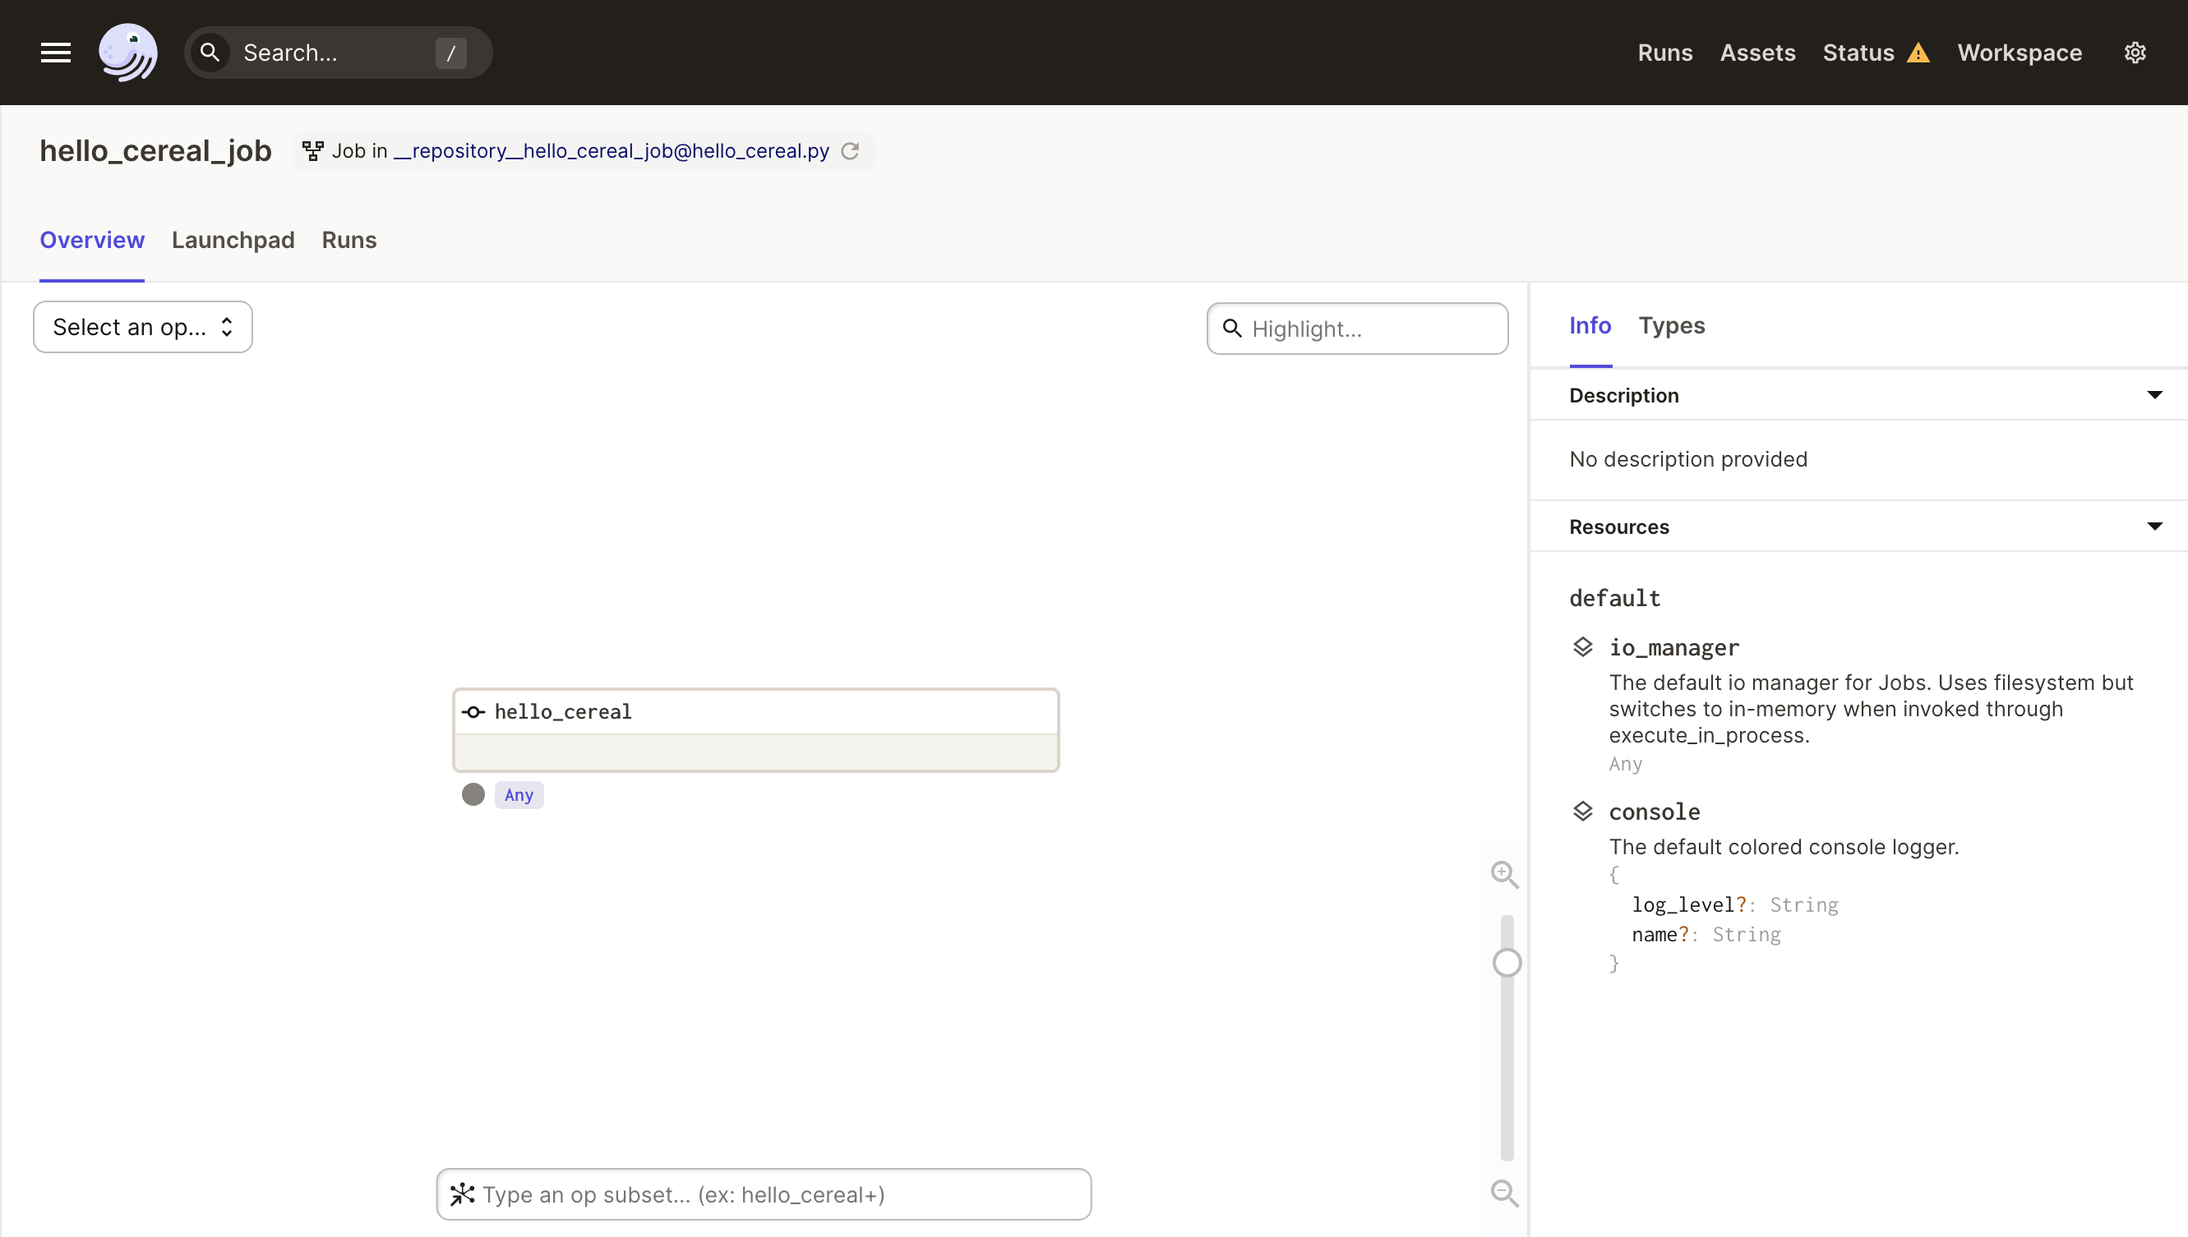Toggle the Any output badge on hello_cereal
The width and height of the screenshot is (2188, 1237).
tap(519, 794)
